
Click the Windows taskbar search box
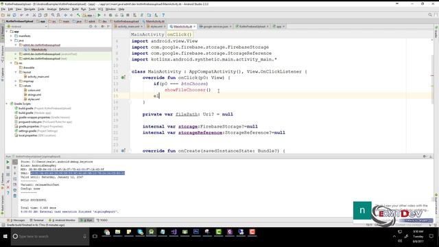click(x=50, y=236)
